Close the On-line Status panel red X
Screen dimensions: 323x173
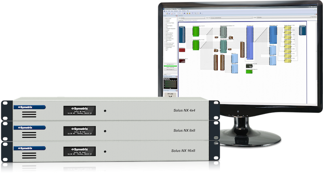point(177,91)
